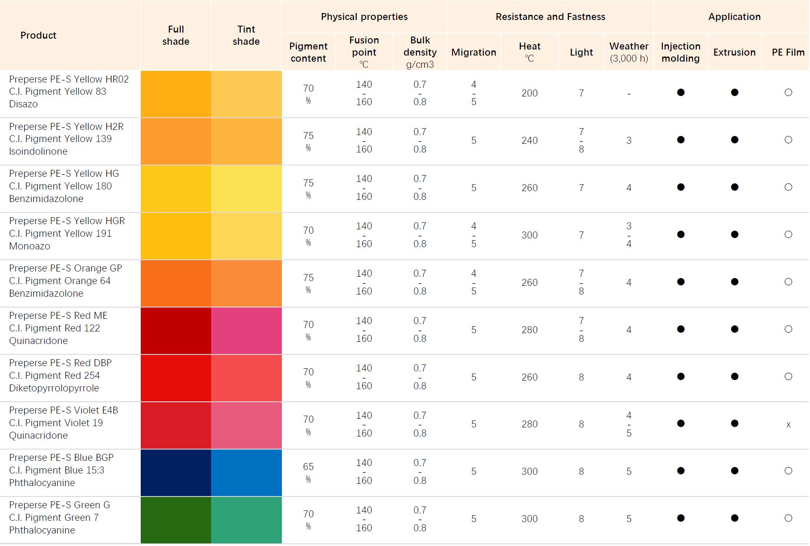Click Extrusion dot for Orange GP
This screenshot has height=546, width=810.
point(734,282)
